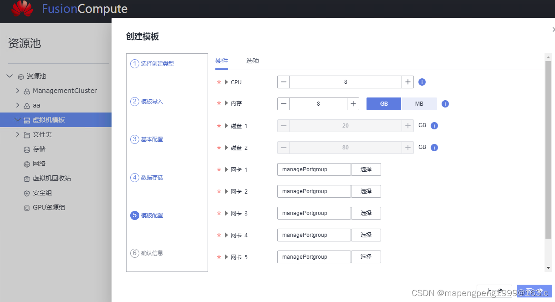Viewport: 555px width, 302px height.
Task: Click 选择 button for 网卡 4
Action: pyautogui.click(x=366, y=235)
